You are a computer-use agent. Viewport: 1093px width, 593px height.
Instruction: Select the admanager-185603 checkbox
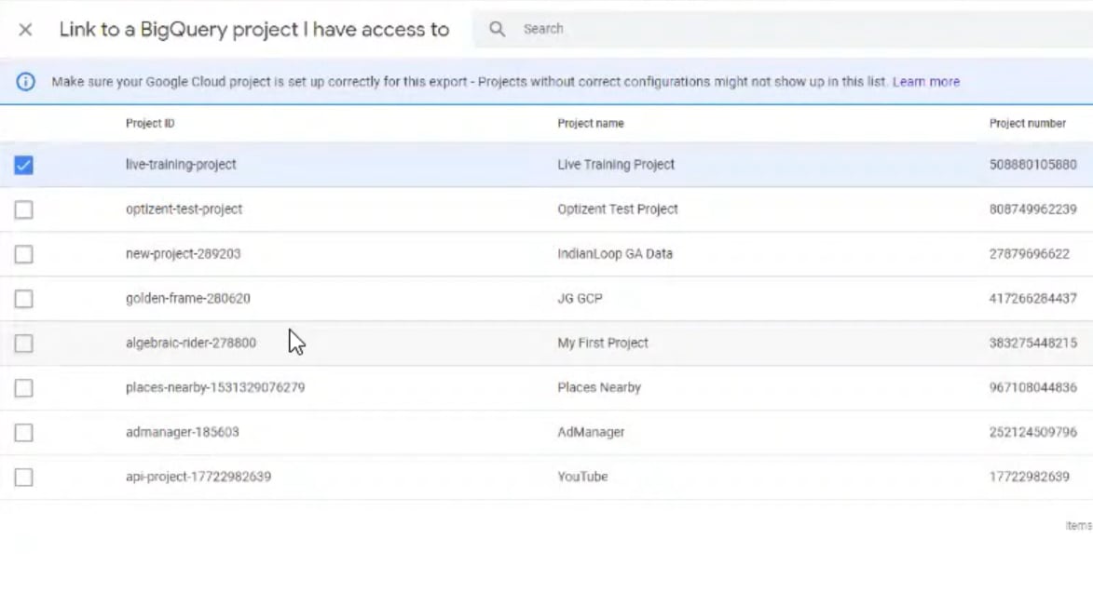pyautogui.click(x=23, y=432)
